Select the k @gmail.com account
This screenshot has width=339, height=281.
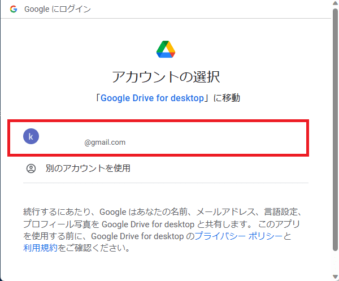[158, 138]
